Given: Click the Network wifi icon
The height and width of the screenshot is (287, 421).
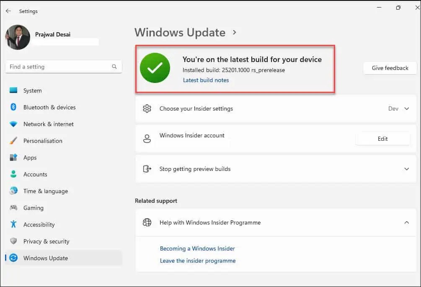Looking at the screenshot, I should [x=13, y=124].
